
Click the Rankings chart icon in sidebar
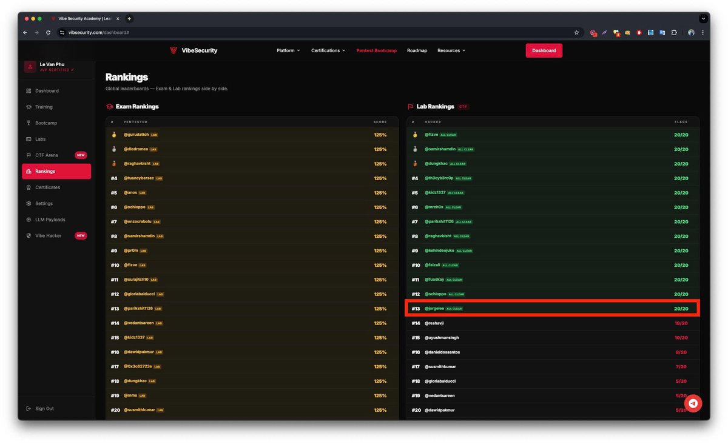pyautogui.click(x=29, y=172)
